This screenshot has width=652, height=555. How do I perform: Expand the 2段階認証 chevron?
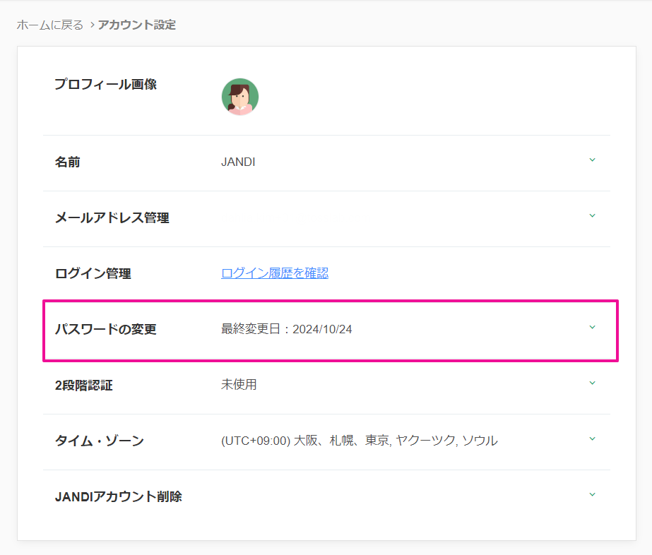click(x=592, y=383)
